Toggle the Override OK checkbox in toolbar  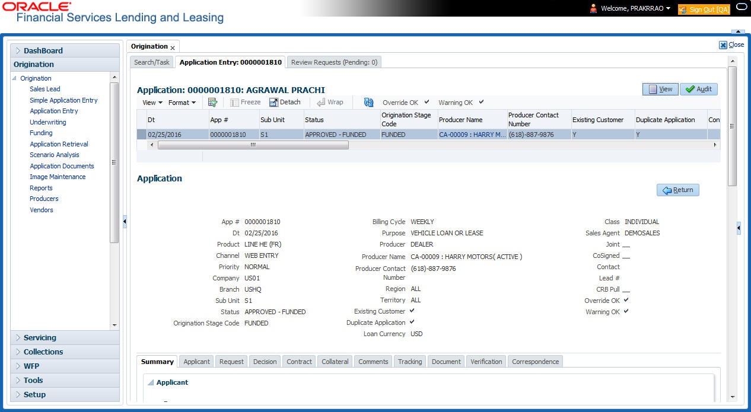point(427,102)
